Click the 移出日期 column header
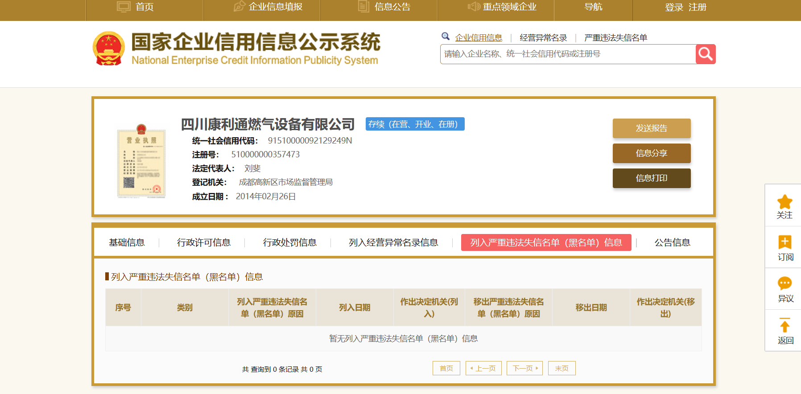This screenshot has width=801, height=394. 591,308
